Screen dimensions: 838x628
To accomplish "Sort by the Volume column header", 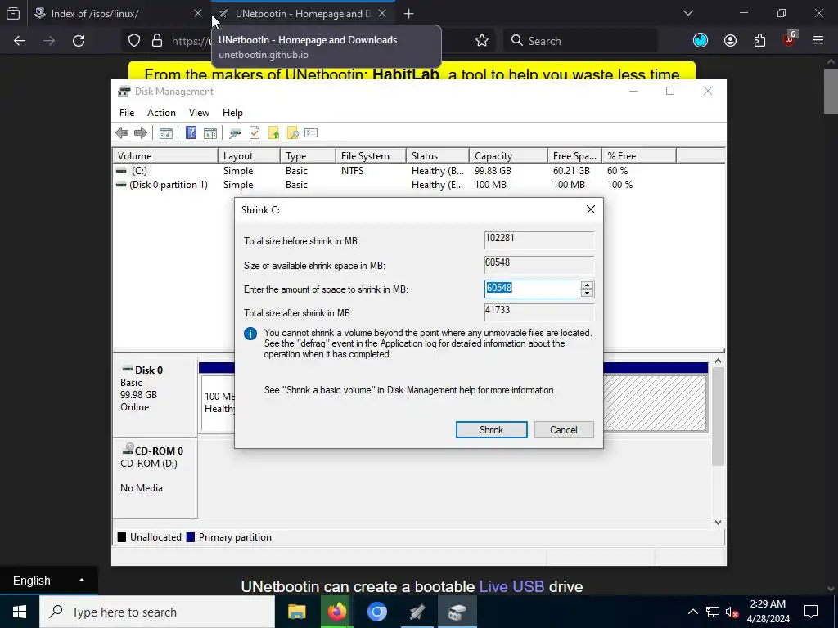I will (164, 156).
